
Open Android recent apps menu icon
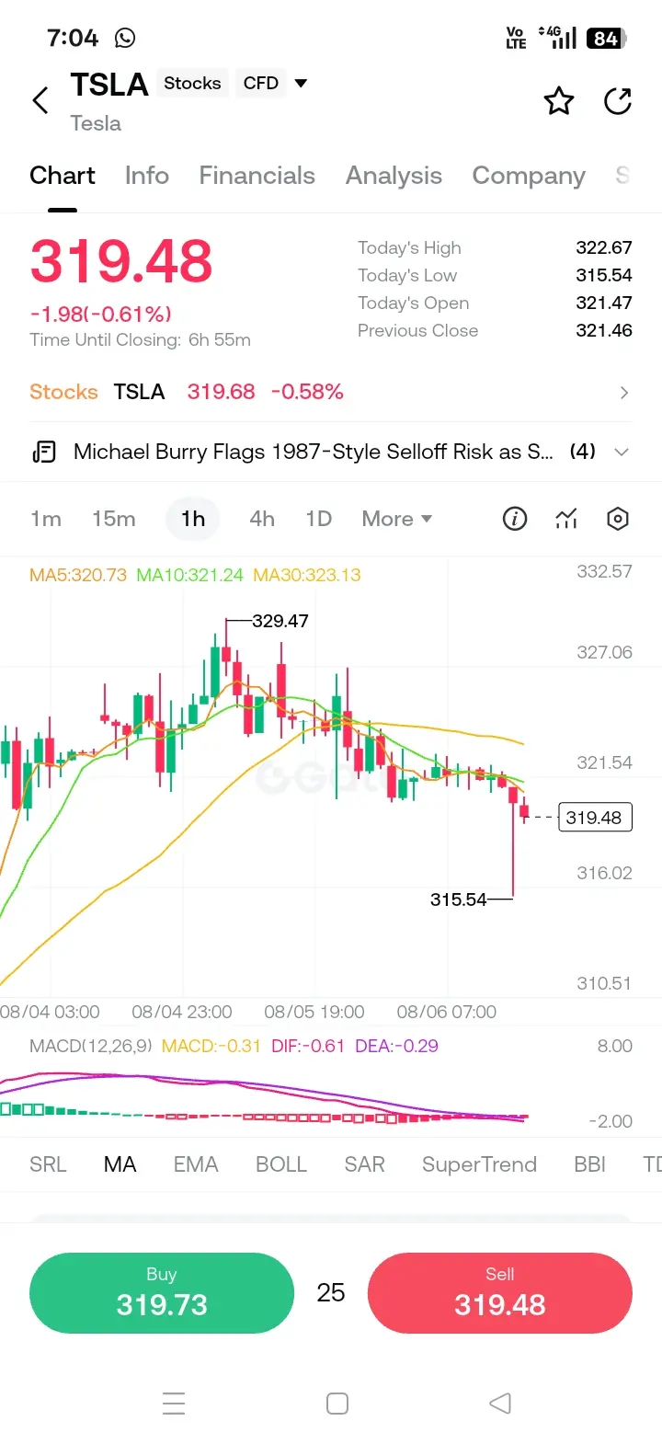click(174, 1404)
